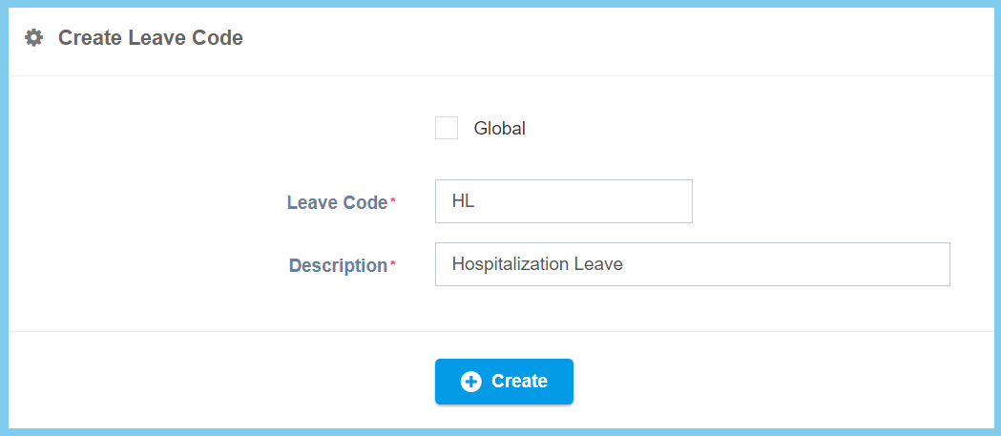1001x436 pixels.
Task: Click the red asterisk beside Leave Code
Action: (x=393, y=200)
